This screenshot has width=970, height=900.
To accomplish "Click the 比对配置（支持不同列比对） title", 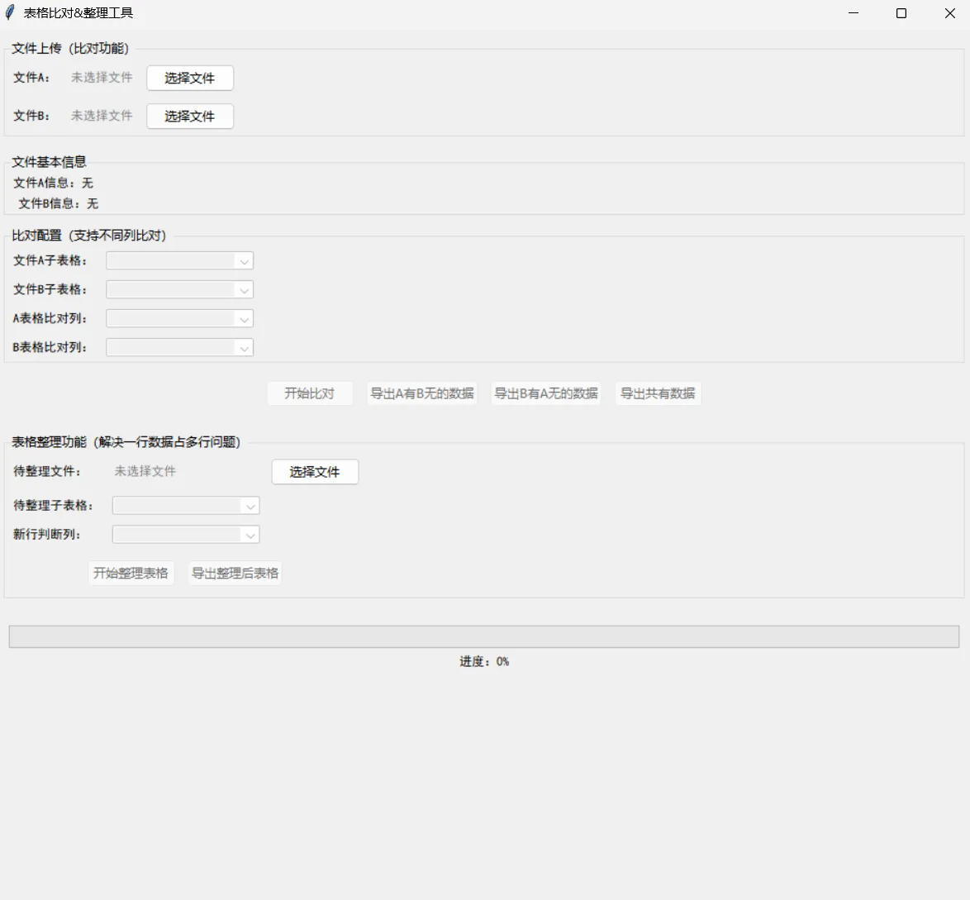I will 89,236.
